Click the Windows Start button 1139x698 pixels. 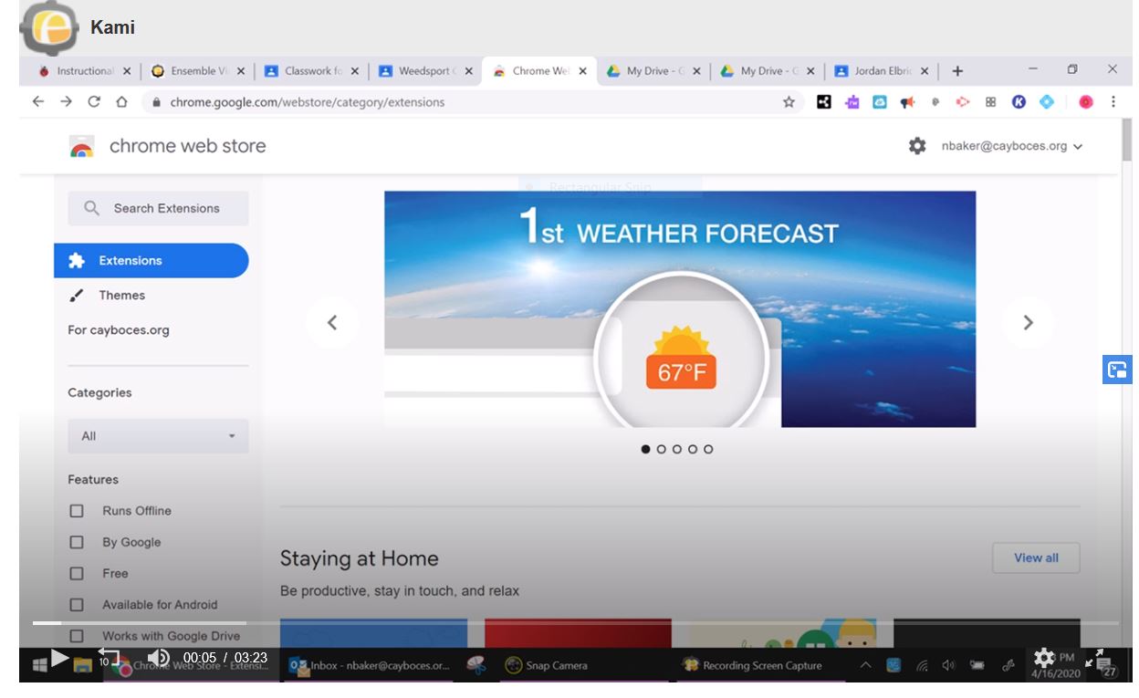39,665
